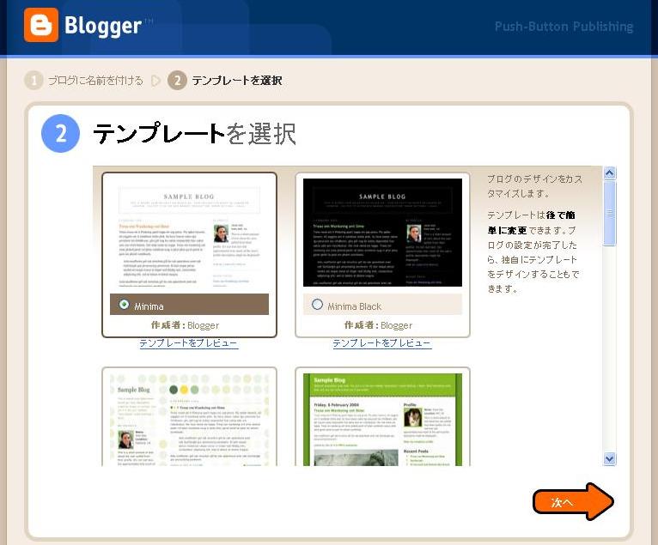Click the dotted Sample Blog template thumbnail
The width and height of the screenshot is (658, 545).
(x=189, y=419)
